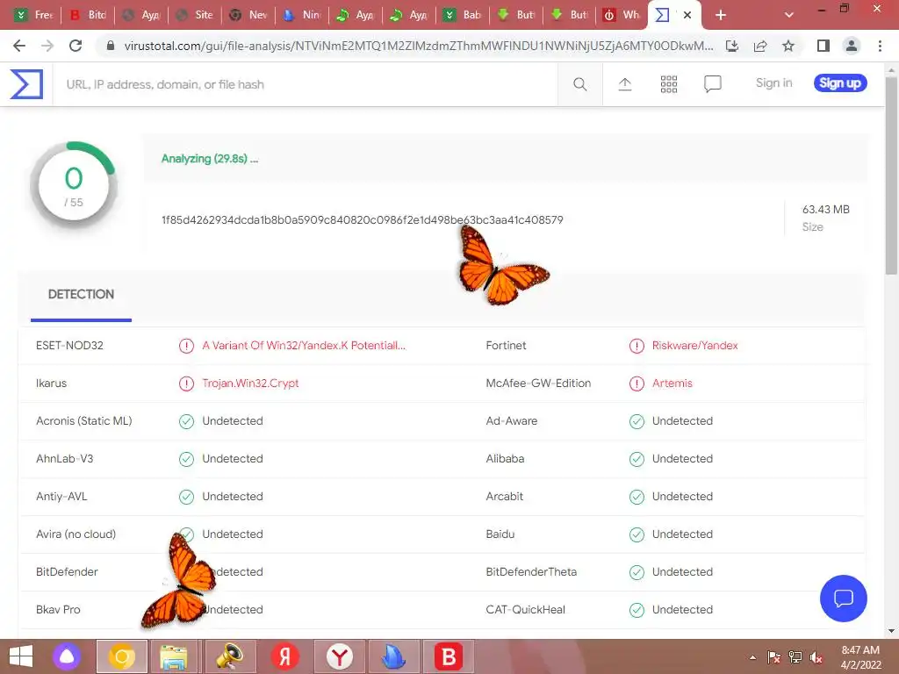Viewport: 899px width, 674px height.
Task: Click the browser address bar URL
Action: [x=419, y=46]
